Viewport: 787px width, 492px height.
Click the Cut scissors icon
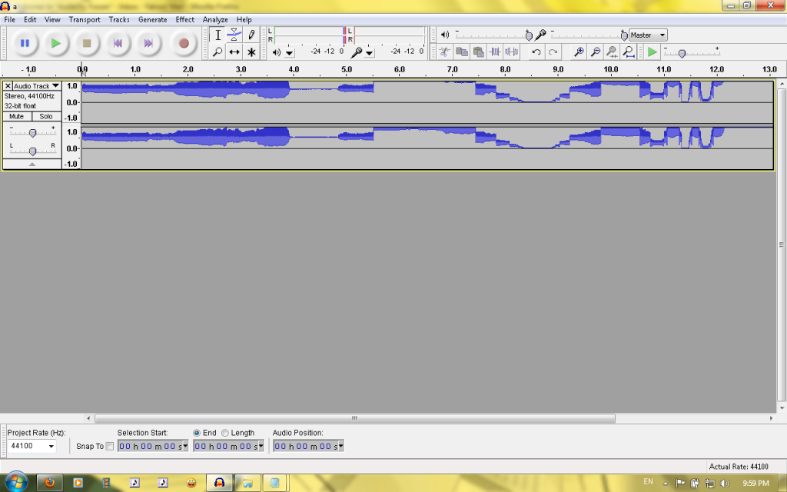[444, 52]
